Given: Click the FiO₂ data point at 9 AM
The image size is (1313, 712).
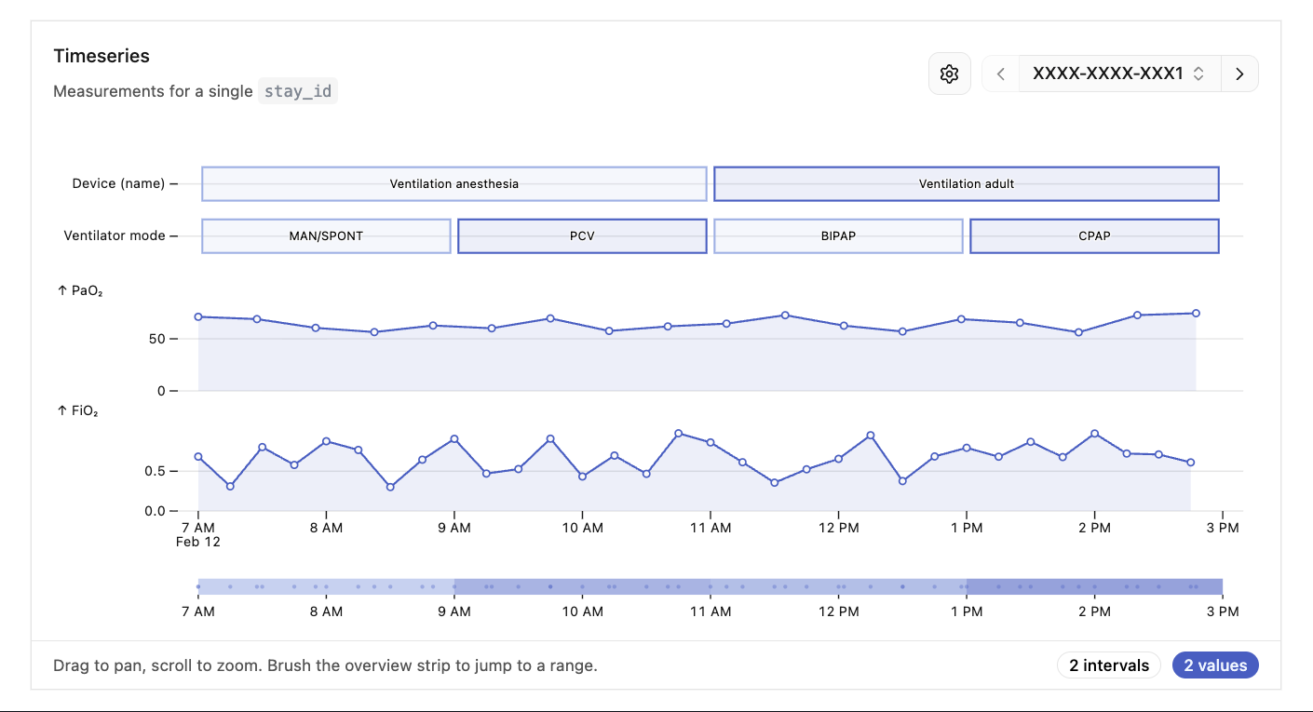Looking at the screenshot, I should tap(454, 438).
